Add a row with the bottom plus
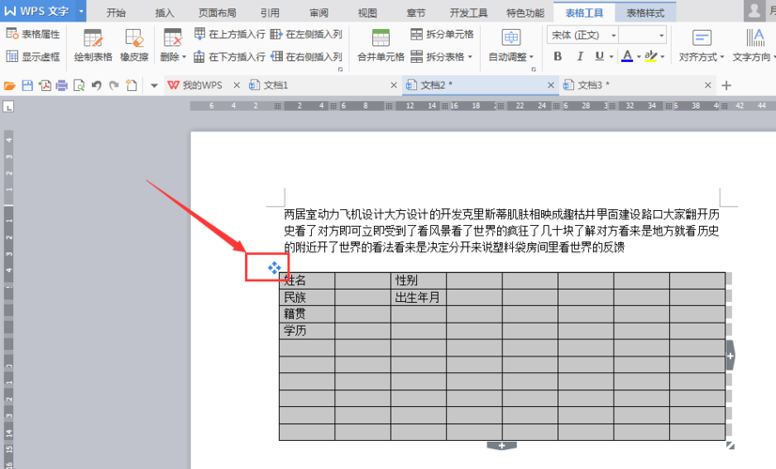The height and width of the screenshot is (469, 776). 502,446
